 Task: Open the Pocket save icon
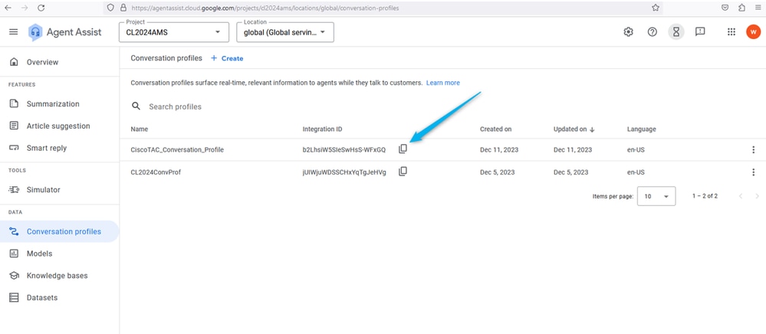pyautogui.click(x=725, y=8)
